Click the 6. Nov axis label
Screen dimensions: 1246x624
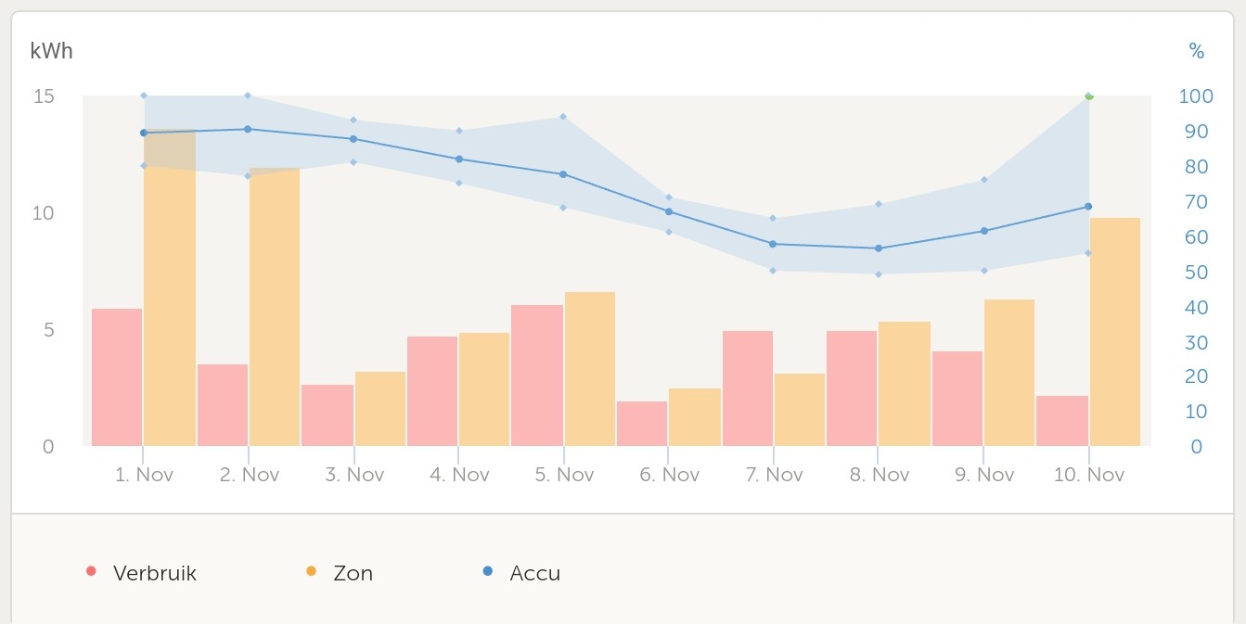click(x=669, y=475)
